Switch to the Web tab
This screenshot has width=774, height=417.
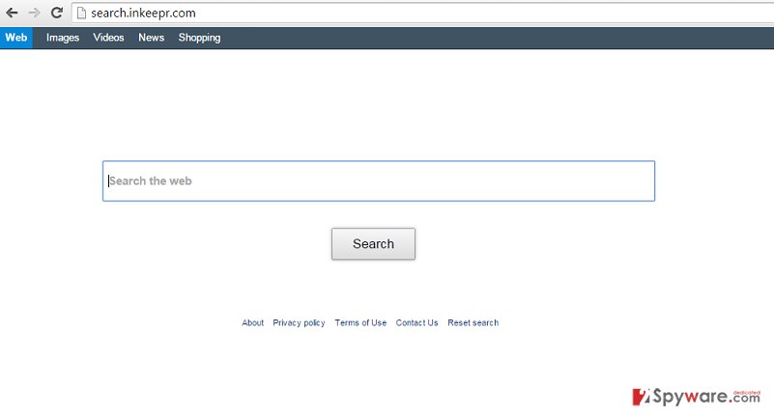coord(16,38)
